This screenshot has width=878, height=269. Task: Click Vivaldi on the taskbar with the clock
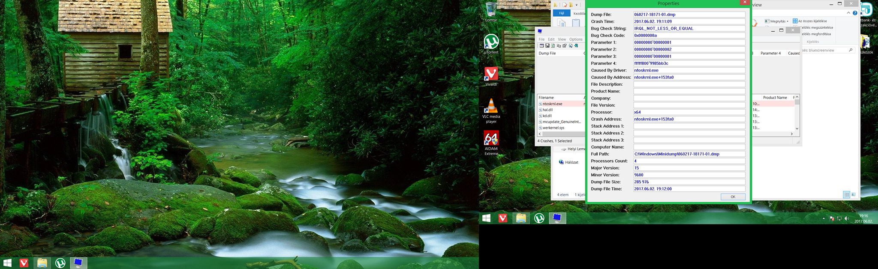(x=503, y=218)
